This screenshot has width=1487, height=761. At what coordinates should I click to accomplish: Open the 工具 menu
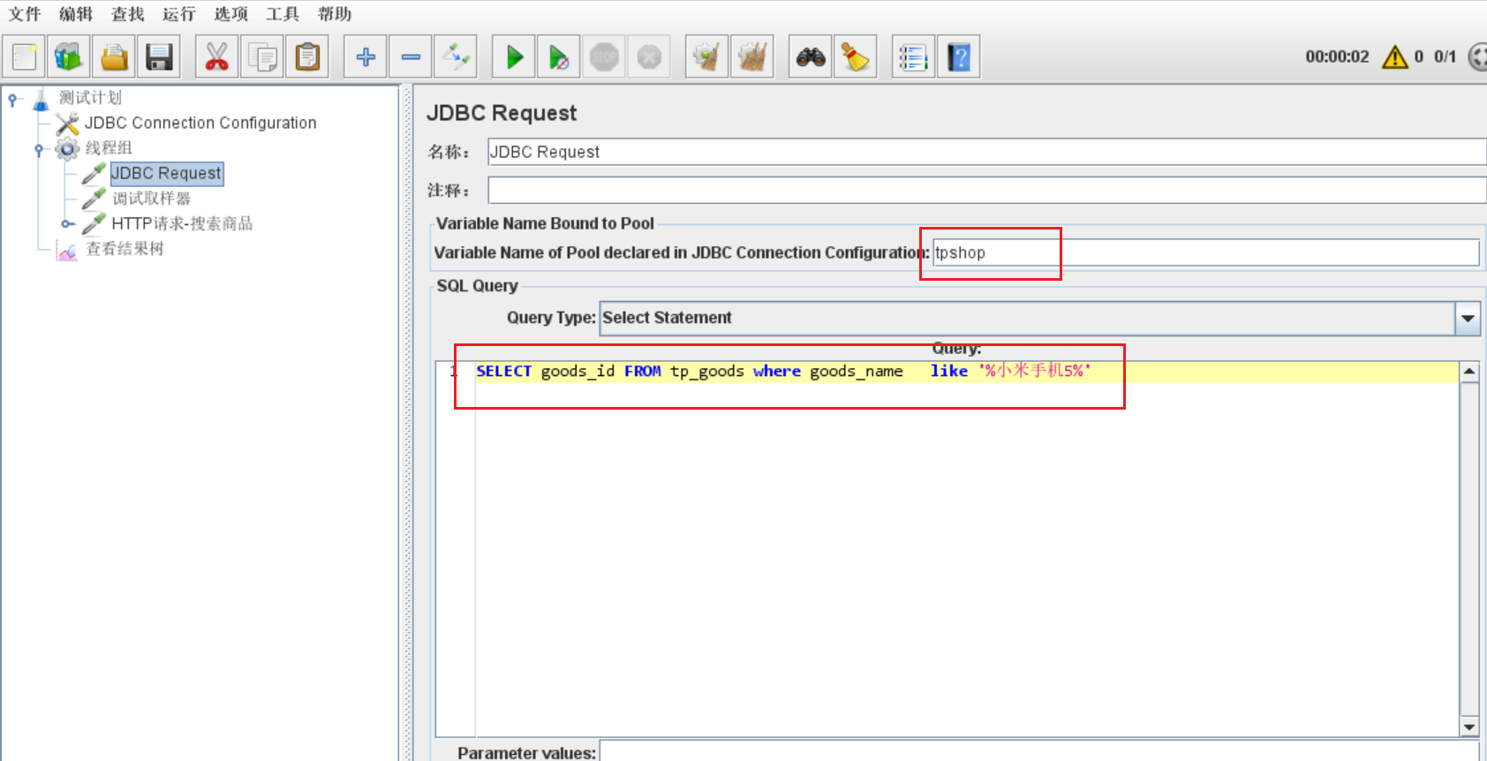click(283, 14)
